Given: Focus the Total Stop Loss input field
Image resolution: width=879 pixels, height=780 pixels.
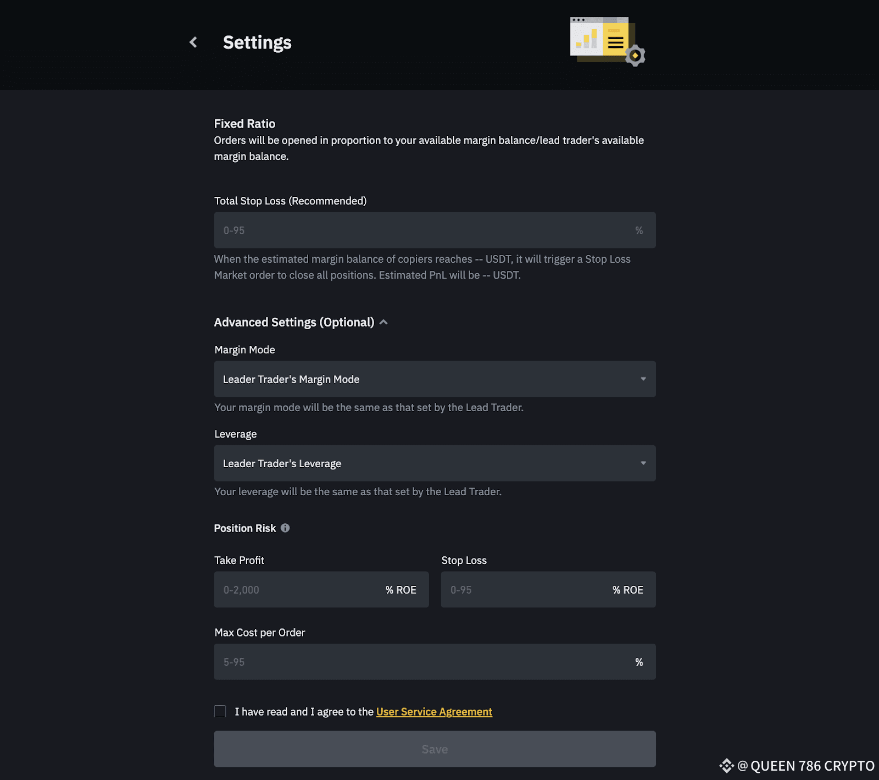Looking at the screenshot, I should [x=423, y=230].
